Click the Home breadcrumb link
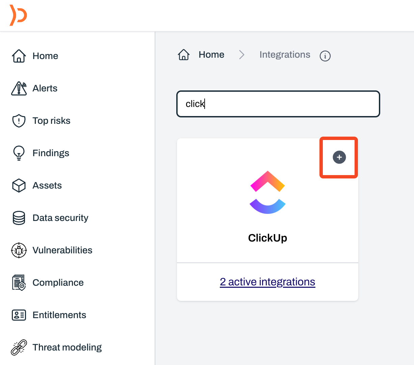The image size is (414, 365). pyautogui.click(x=211, y=55)
